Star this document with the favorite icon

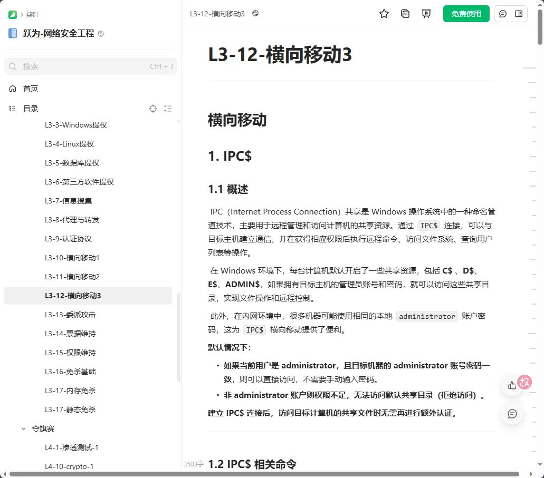tap(384, 14)
